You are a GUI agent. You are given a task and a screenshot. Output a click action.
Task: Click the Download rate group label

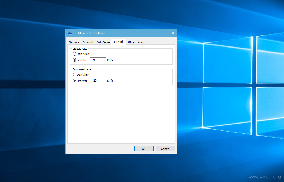82,69
